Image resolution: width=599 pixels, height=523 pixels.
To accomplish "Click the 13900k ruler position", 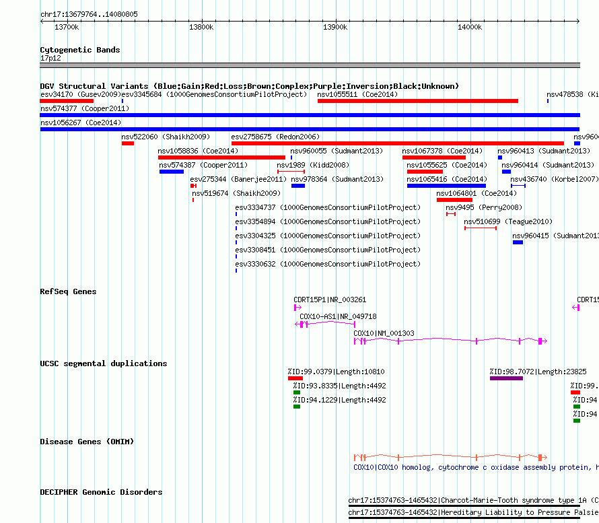I will pos(335,27).
